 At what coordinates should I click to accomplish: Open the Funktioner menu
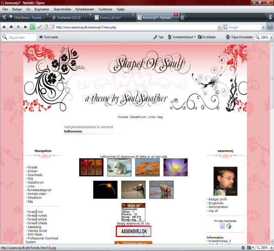(x=105, y=9)
